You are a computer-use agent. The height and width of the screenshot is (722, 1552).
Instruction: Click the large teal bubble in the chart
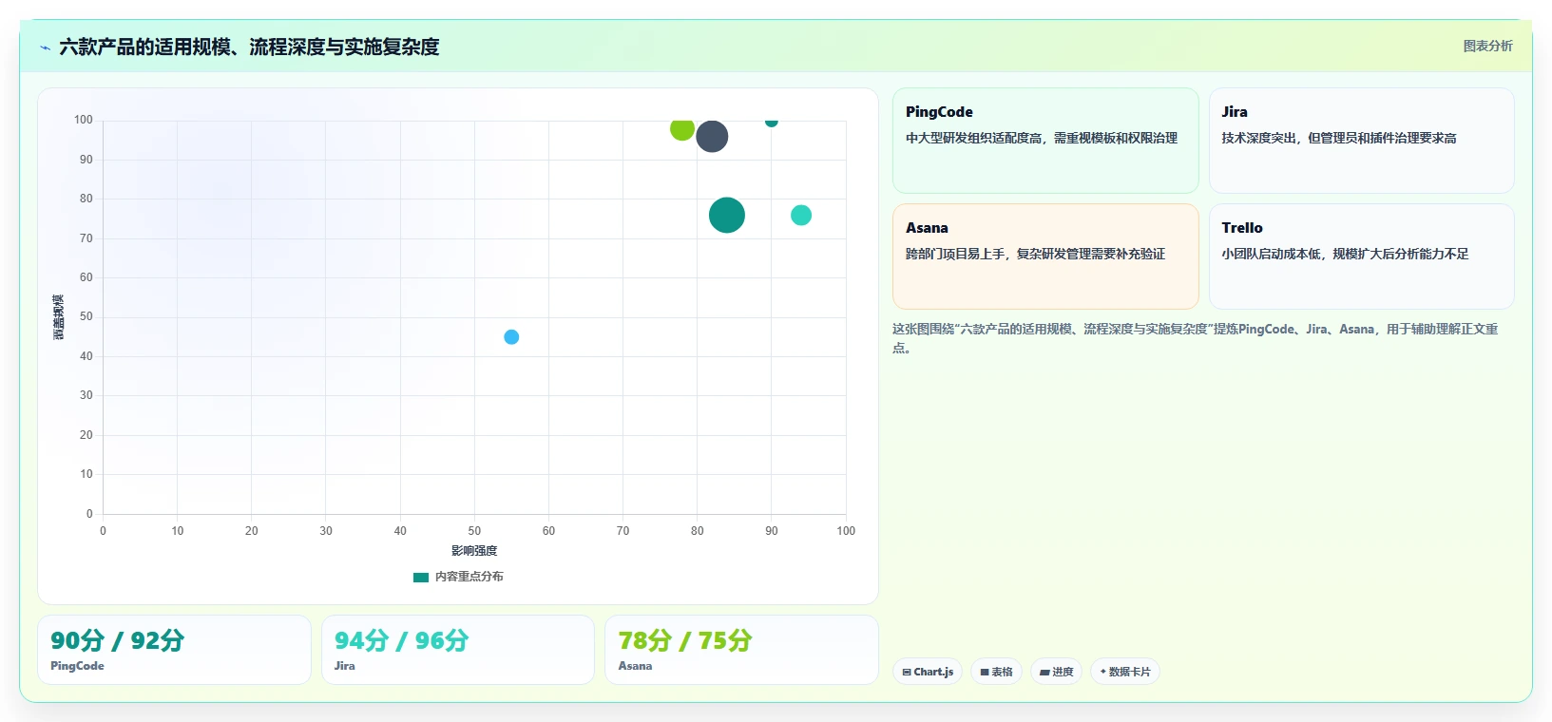pos(727,215)
